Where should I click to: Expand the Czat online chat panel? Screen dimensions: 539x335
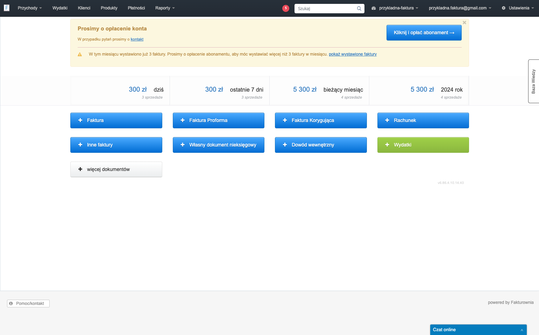click(478, 330)
